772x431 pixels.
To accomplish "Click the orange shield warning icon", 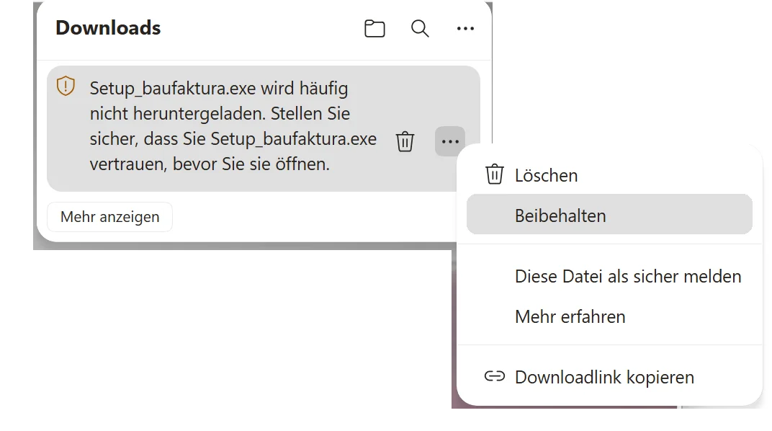I will [66, 86].
